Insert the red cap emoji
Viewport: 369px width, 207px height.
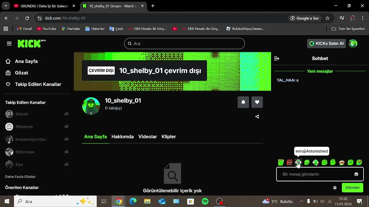click(342, 162)
